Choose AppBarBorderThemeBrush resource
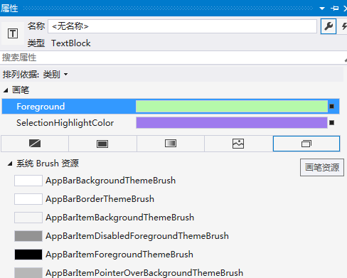 click(x=100, y=199)
